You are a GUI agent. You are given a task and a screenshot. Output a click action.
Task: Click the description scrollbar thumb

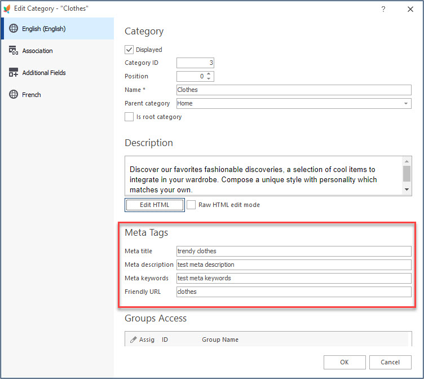407,174
